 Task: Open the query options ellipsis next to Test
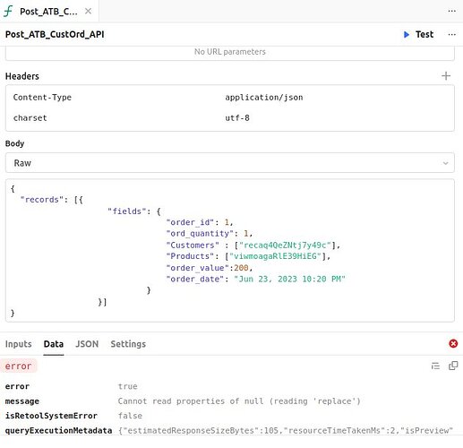pos(452,34)
